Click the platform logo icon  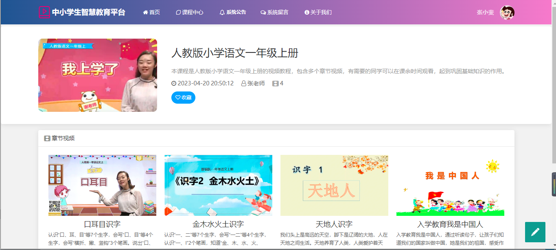44,12
